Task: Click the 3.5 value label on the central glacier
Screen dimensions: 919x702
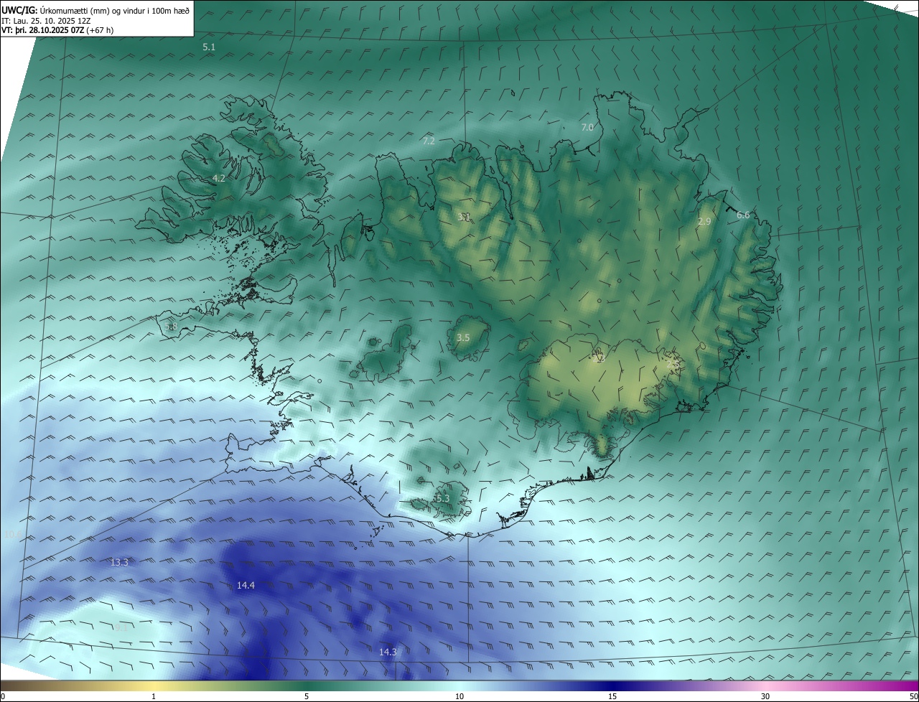Action: coord(463,337)
